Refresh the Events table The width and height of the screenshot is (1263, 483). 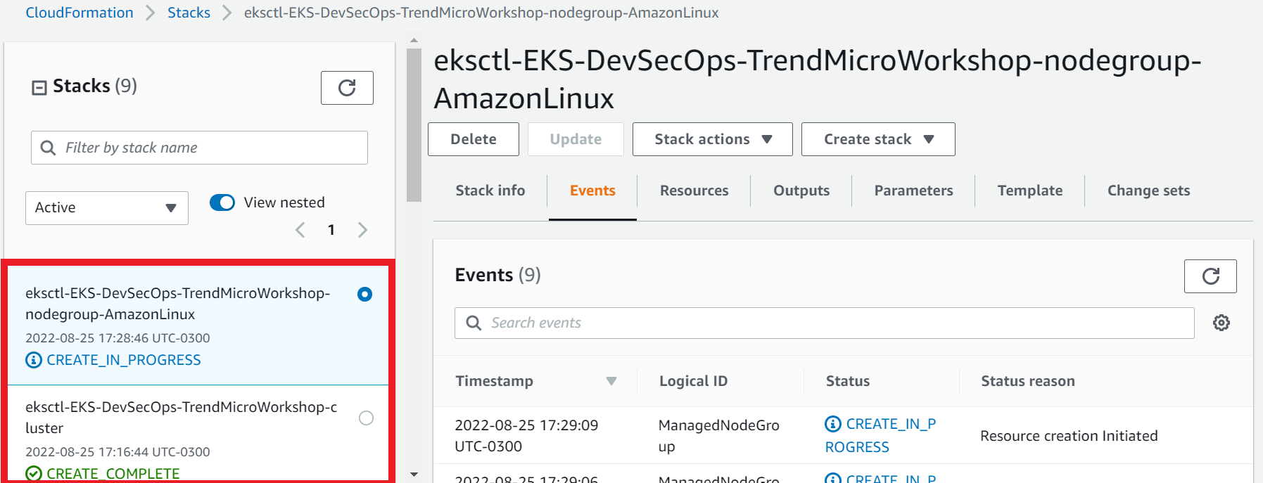(x=1210, y=276)
